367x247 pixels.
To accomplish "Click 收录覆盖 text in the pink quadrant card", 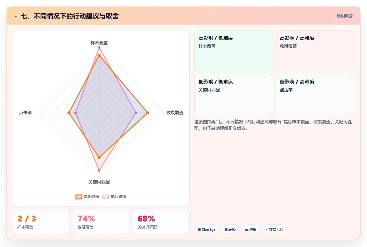I will 288,46.
